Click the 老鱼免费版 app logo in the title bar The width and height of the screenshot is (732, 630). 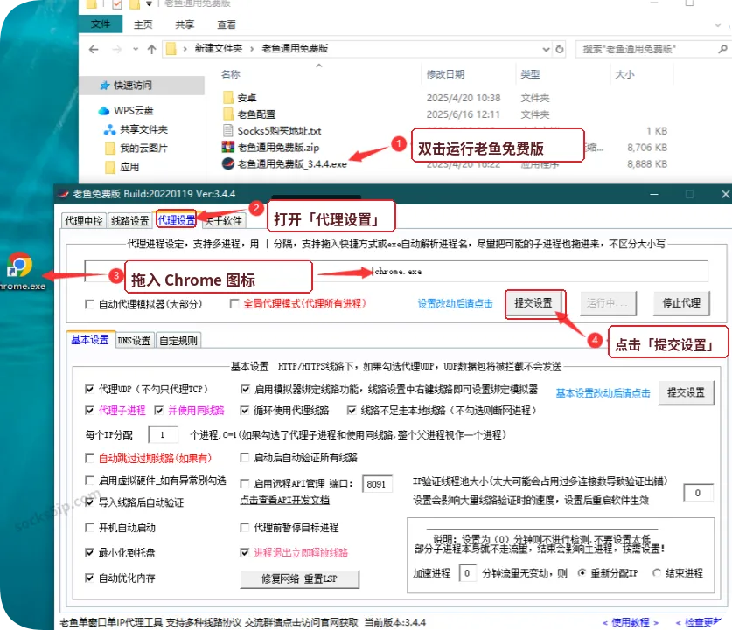[64, 194]
